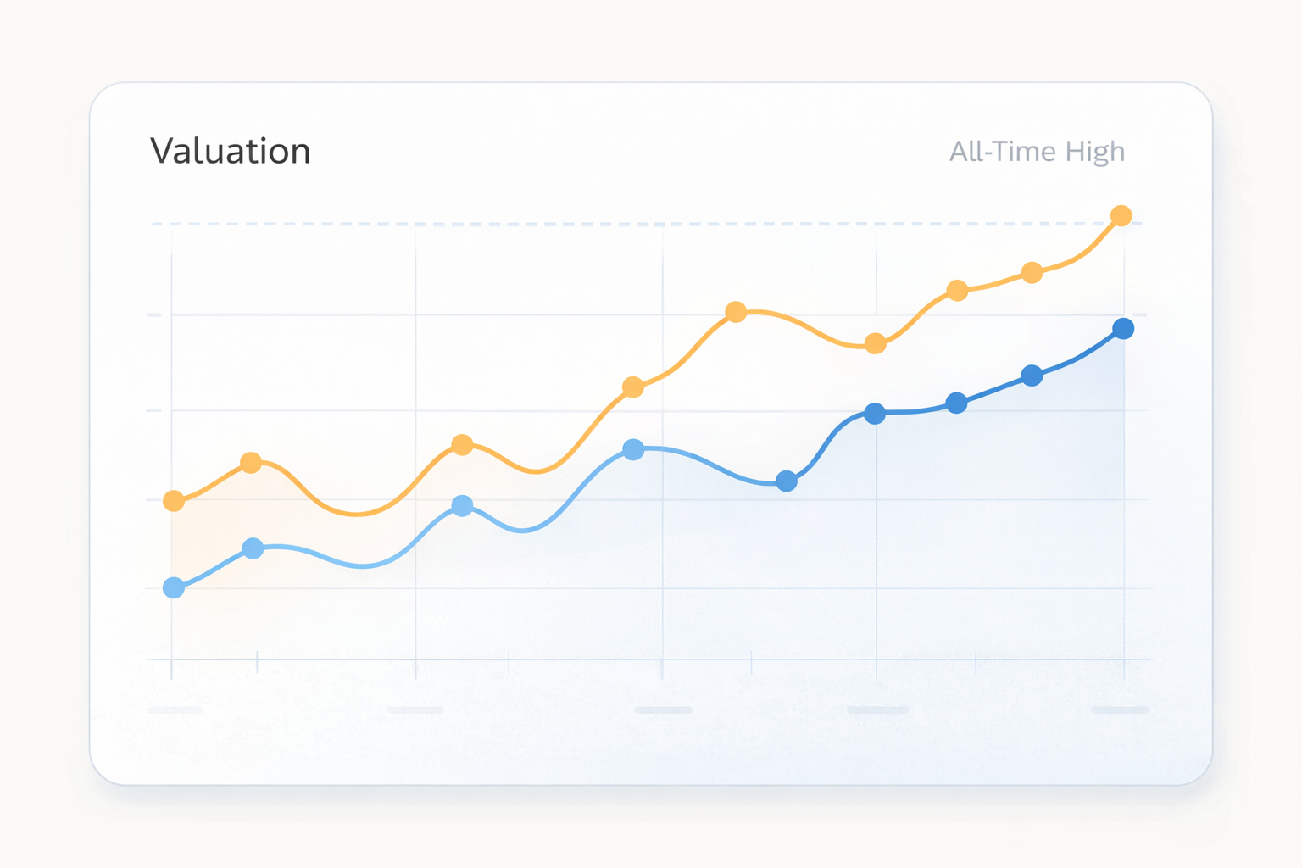The height and width of the screenshot is (868, 1302).
Task: Pick the third orange data point from the left
Action: pos(462,444)
